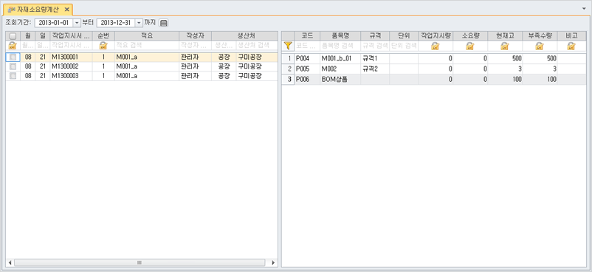592x272 pixels.
Task: Click the calendar period icon after 까지
Action: tap(163, 23)
